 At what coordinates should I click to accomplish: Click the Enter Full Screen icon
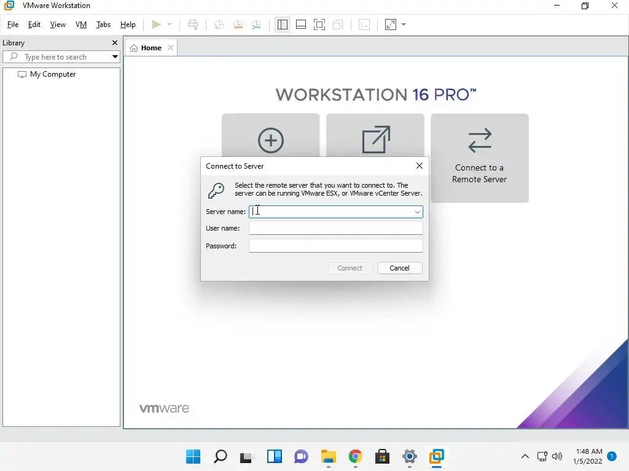click(x=319, y=25)
